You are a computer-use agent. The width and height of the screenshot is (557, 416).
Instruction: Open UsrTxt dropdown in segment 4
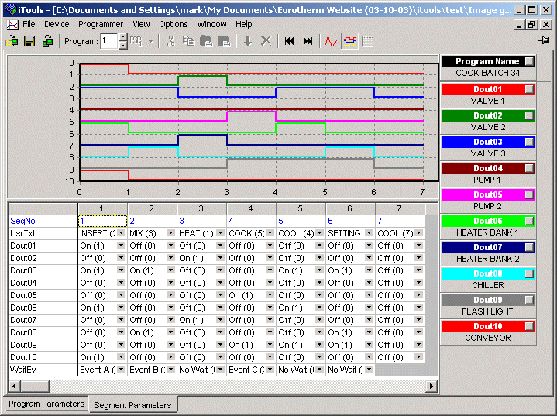point(270,233)
